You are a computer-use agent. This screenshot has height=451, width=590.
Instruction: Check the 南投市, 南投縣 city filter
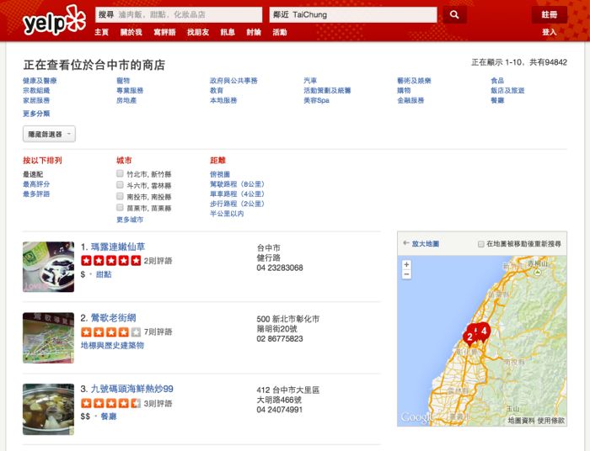pos(120,196)
